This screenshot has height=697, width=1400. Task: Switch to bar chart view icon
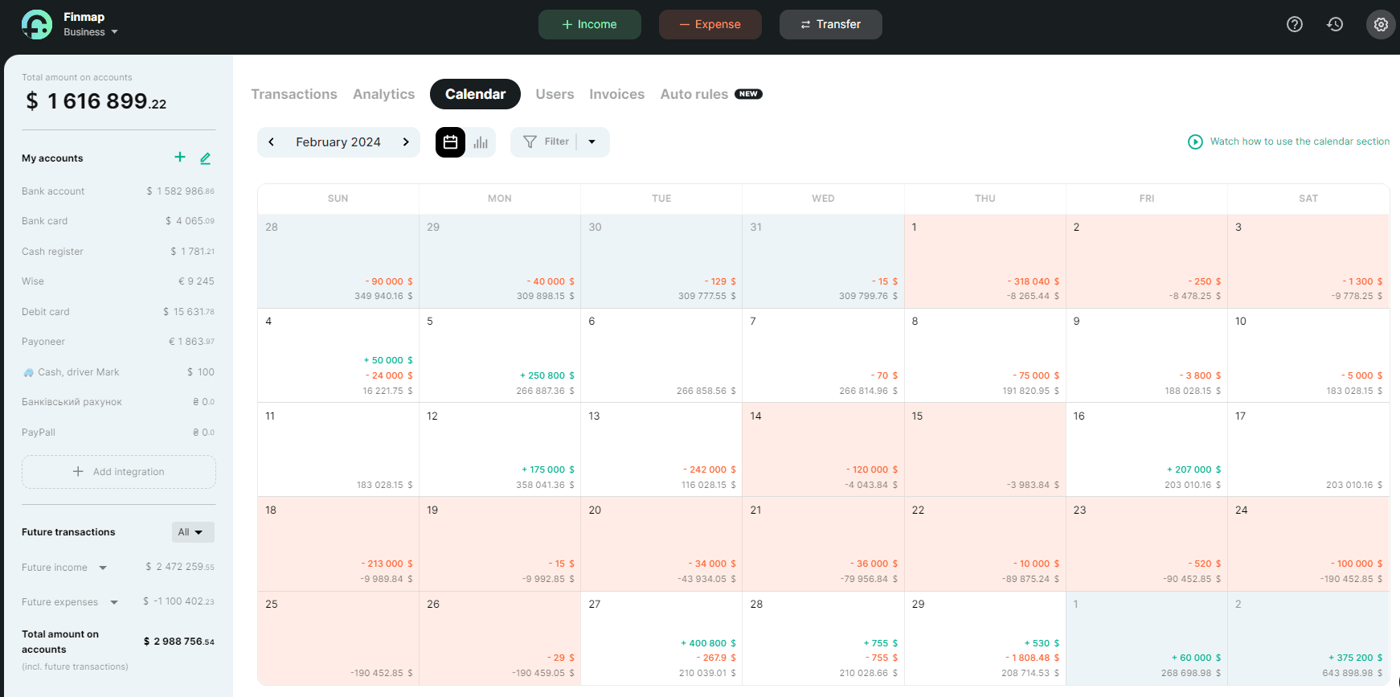(x=481, y=142)
